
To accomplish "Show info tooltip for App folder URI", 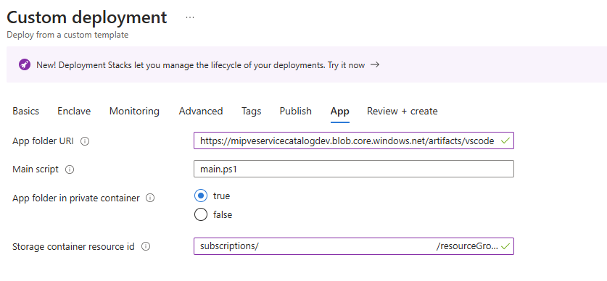I will pos(85,141).
